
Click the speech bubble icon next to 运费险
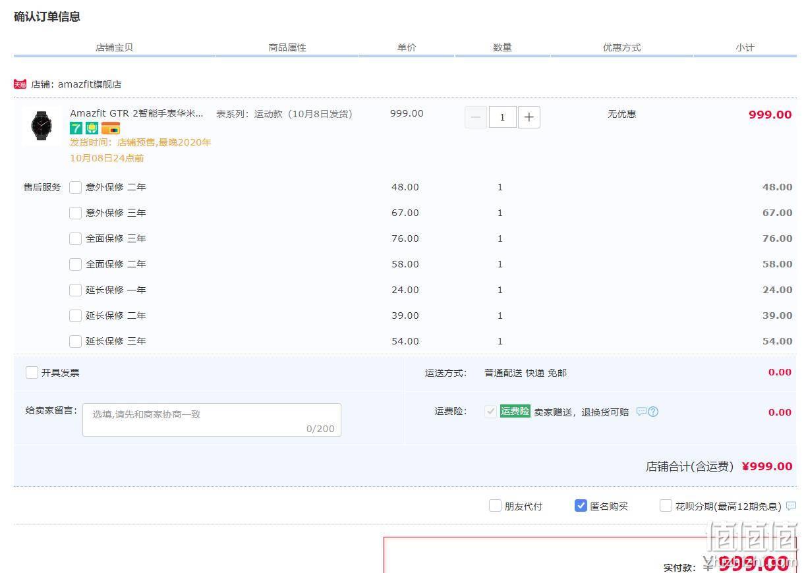[641, 412]
